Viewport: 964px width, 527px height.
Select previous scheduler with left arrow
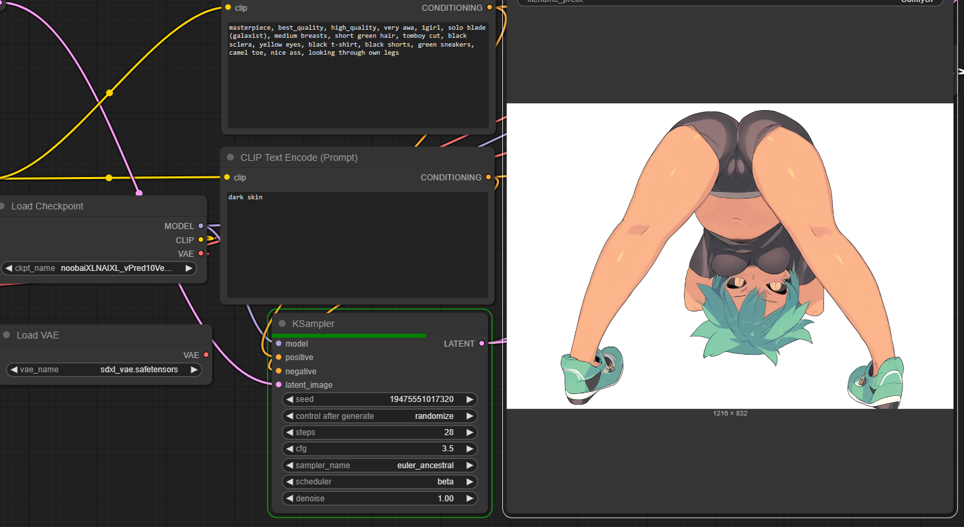coord(289,482)
